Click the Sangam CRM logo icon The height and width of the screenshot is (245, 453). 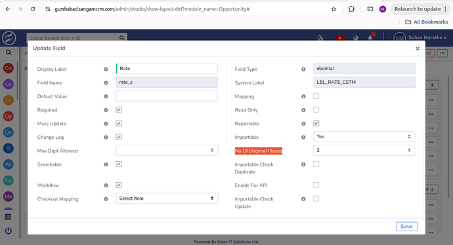point(9,38)
